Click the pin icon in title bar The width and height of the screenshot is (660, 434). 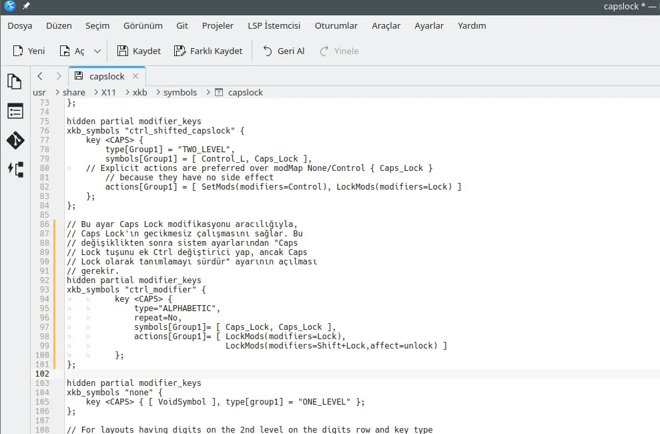[26, 6]
